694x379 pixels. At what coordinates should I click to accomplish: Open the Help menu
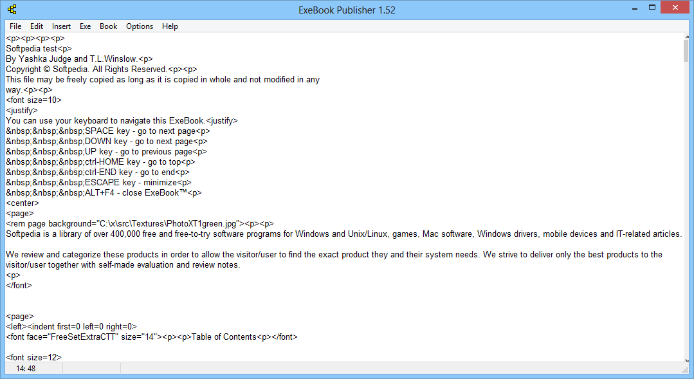170,26
